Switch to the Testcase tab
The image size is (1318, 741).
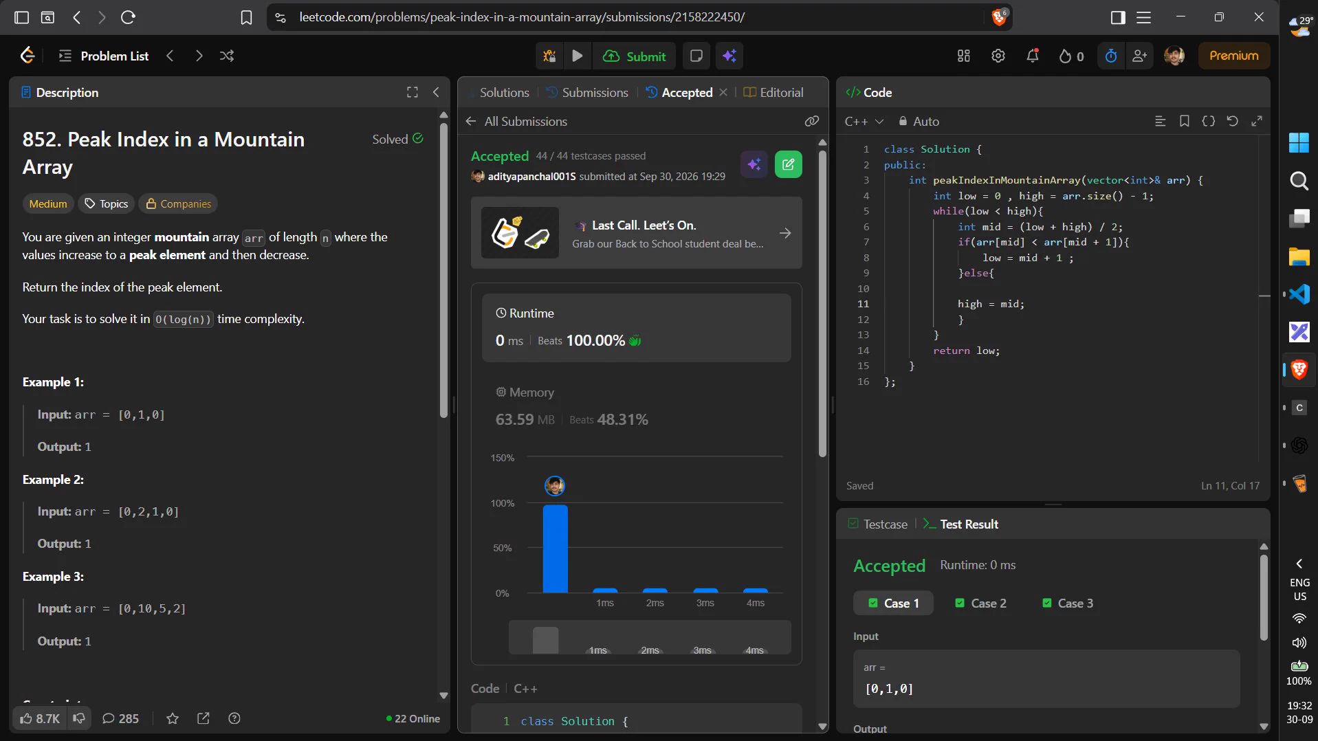(x=878, y=524)
